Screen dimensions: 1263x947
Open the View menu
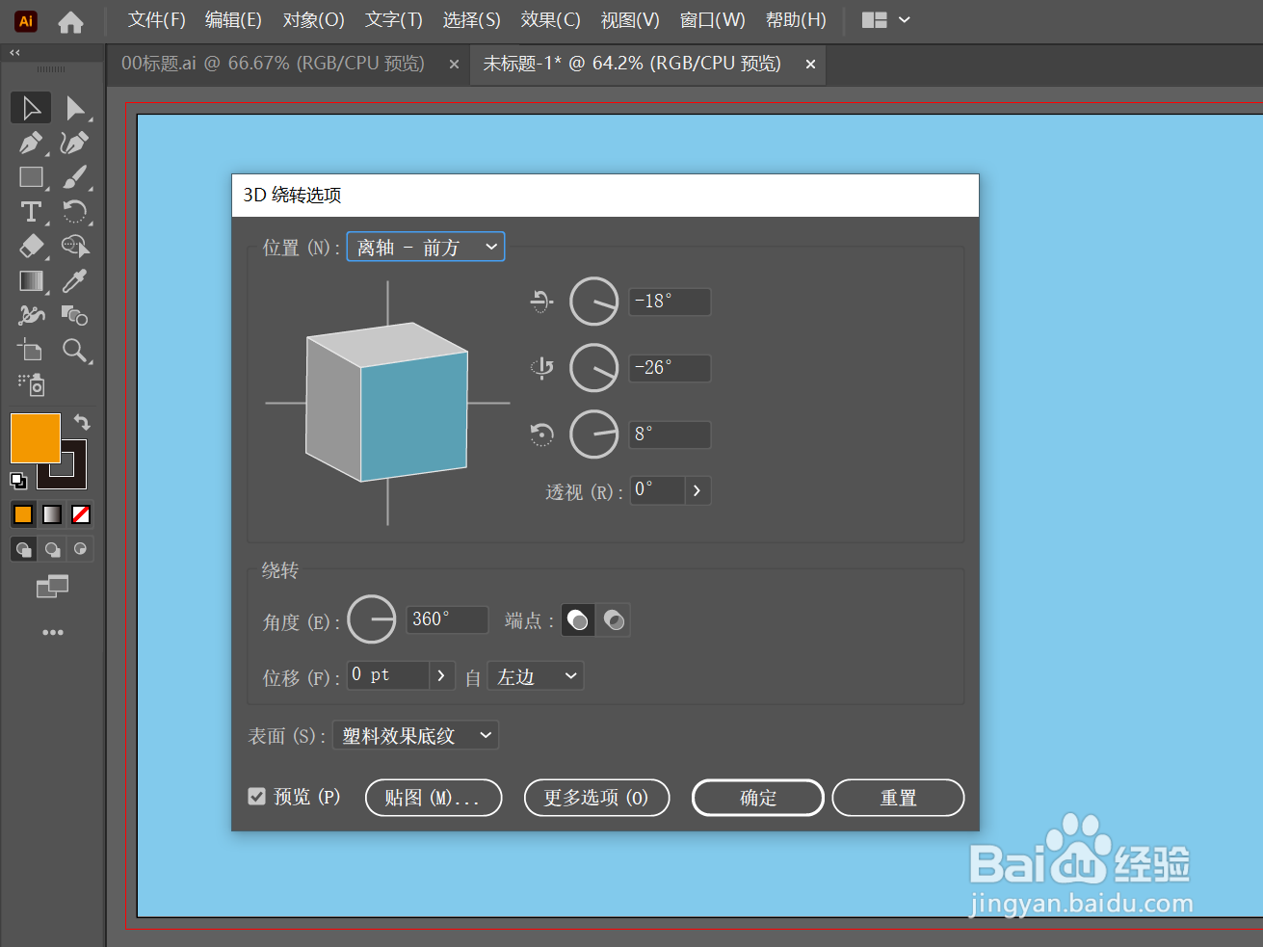click(630, 20)
